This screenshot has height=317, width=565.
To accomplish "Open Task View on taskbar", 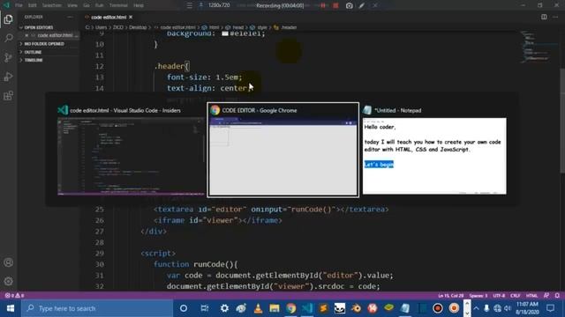I will pyautogui.click(x=204, y=308).
